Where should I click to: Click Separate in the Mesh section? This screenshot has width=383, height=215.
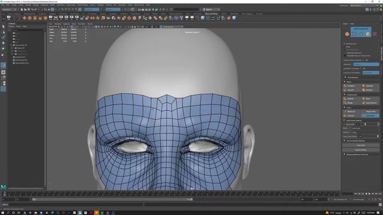(x=370, y=86)
